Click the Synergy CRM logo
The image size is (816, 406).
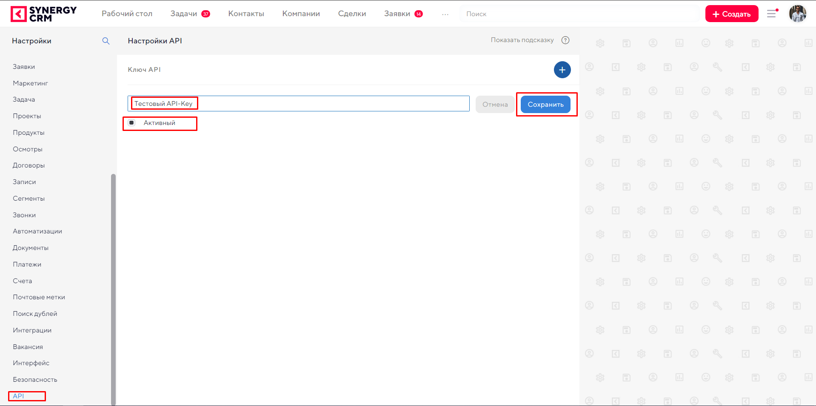click(x=43, y=14)
